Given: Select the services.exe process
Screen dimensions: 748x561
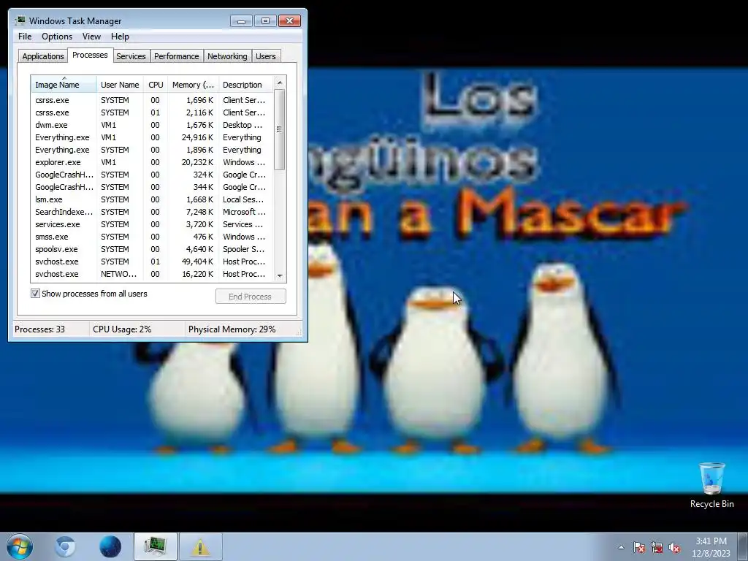Looking at the screenshot, I should tap(152, 224).
